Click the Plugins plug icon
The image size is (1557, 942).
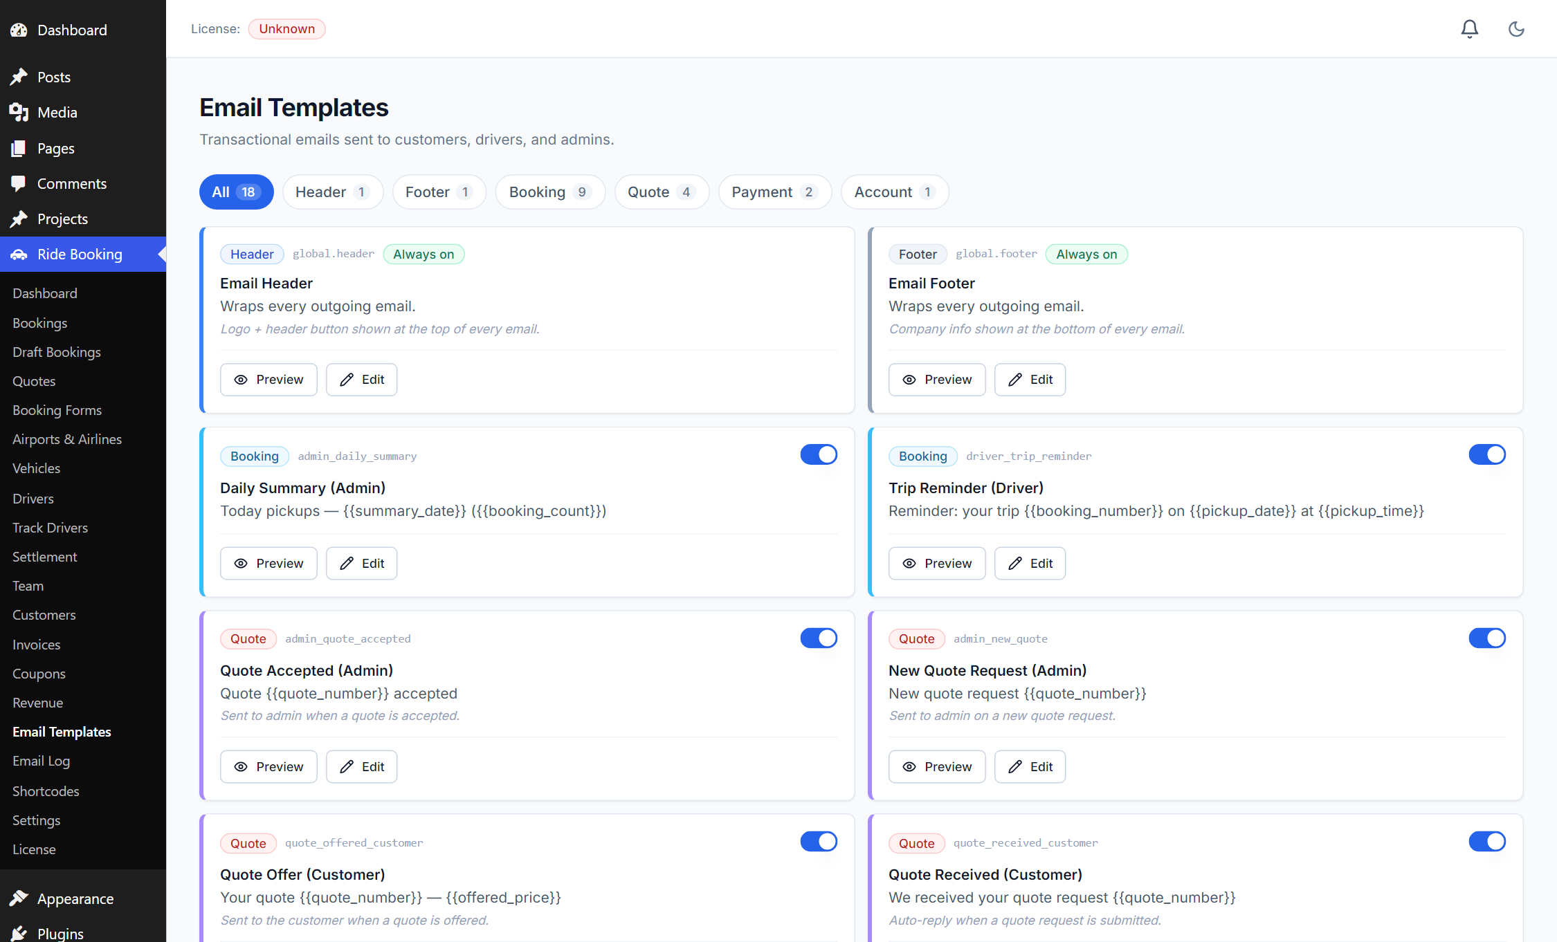(x=19, y=933)
